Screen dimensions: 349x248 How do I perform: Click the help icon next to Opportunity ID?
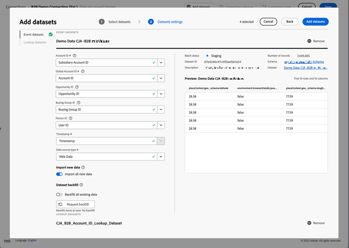pyautogui.click(x=77, y=87)
